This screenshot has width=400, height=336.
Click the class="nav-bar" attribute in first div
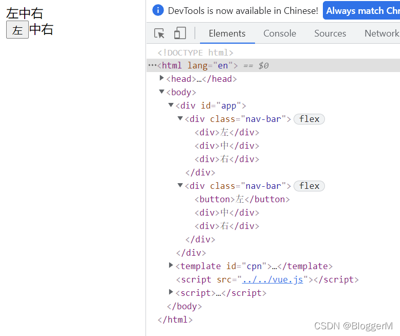(248, 119)
